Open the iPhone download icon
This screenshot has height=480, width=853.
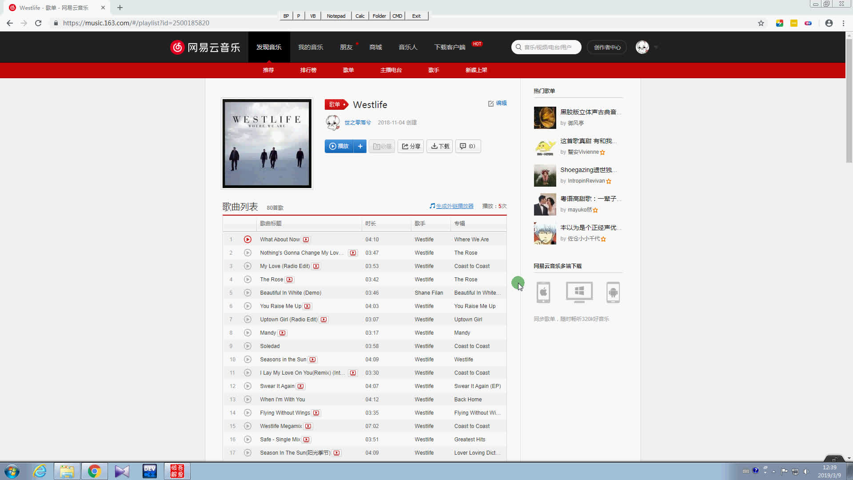pos(543,292)
